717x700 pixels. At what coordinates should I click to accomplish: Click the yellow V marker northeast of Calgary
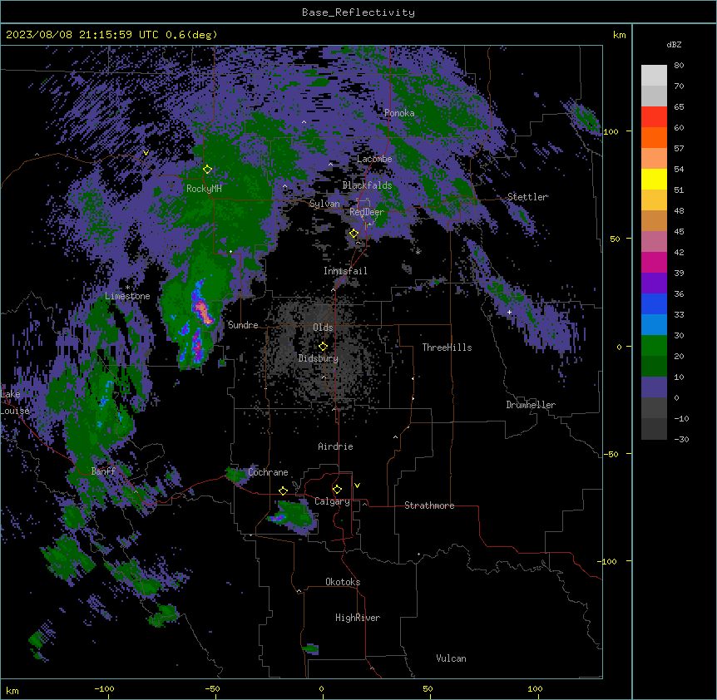(357, 486)
